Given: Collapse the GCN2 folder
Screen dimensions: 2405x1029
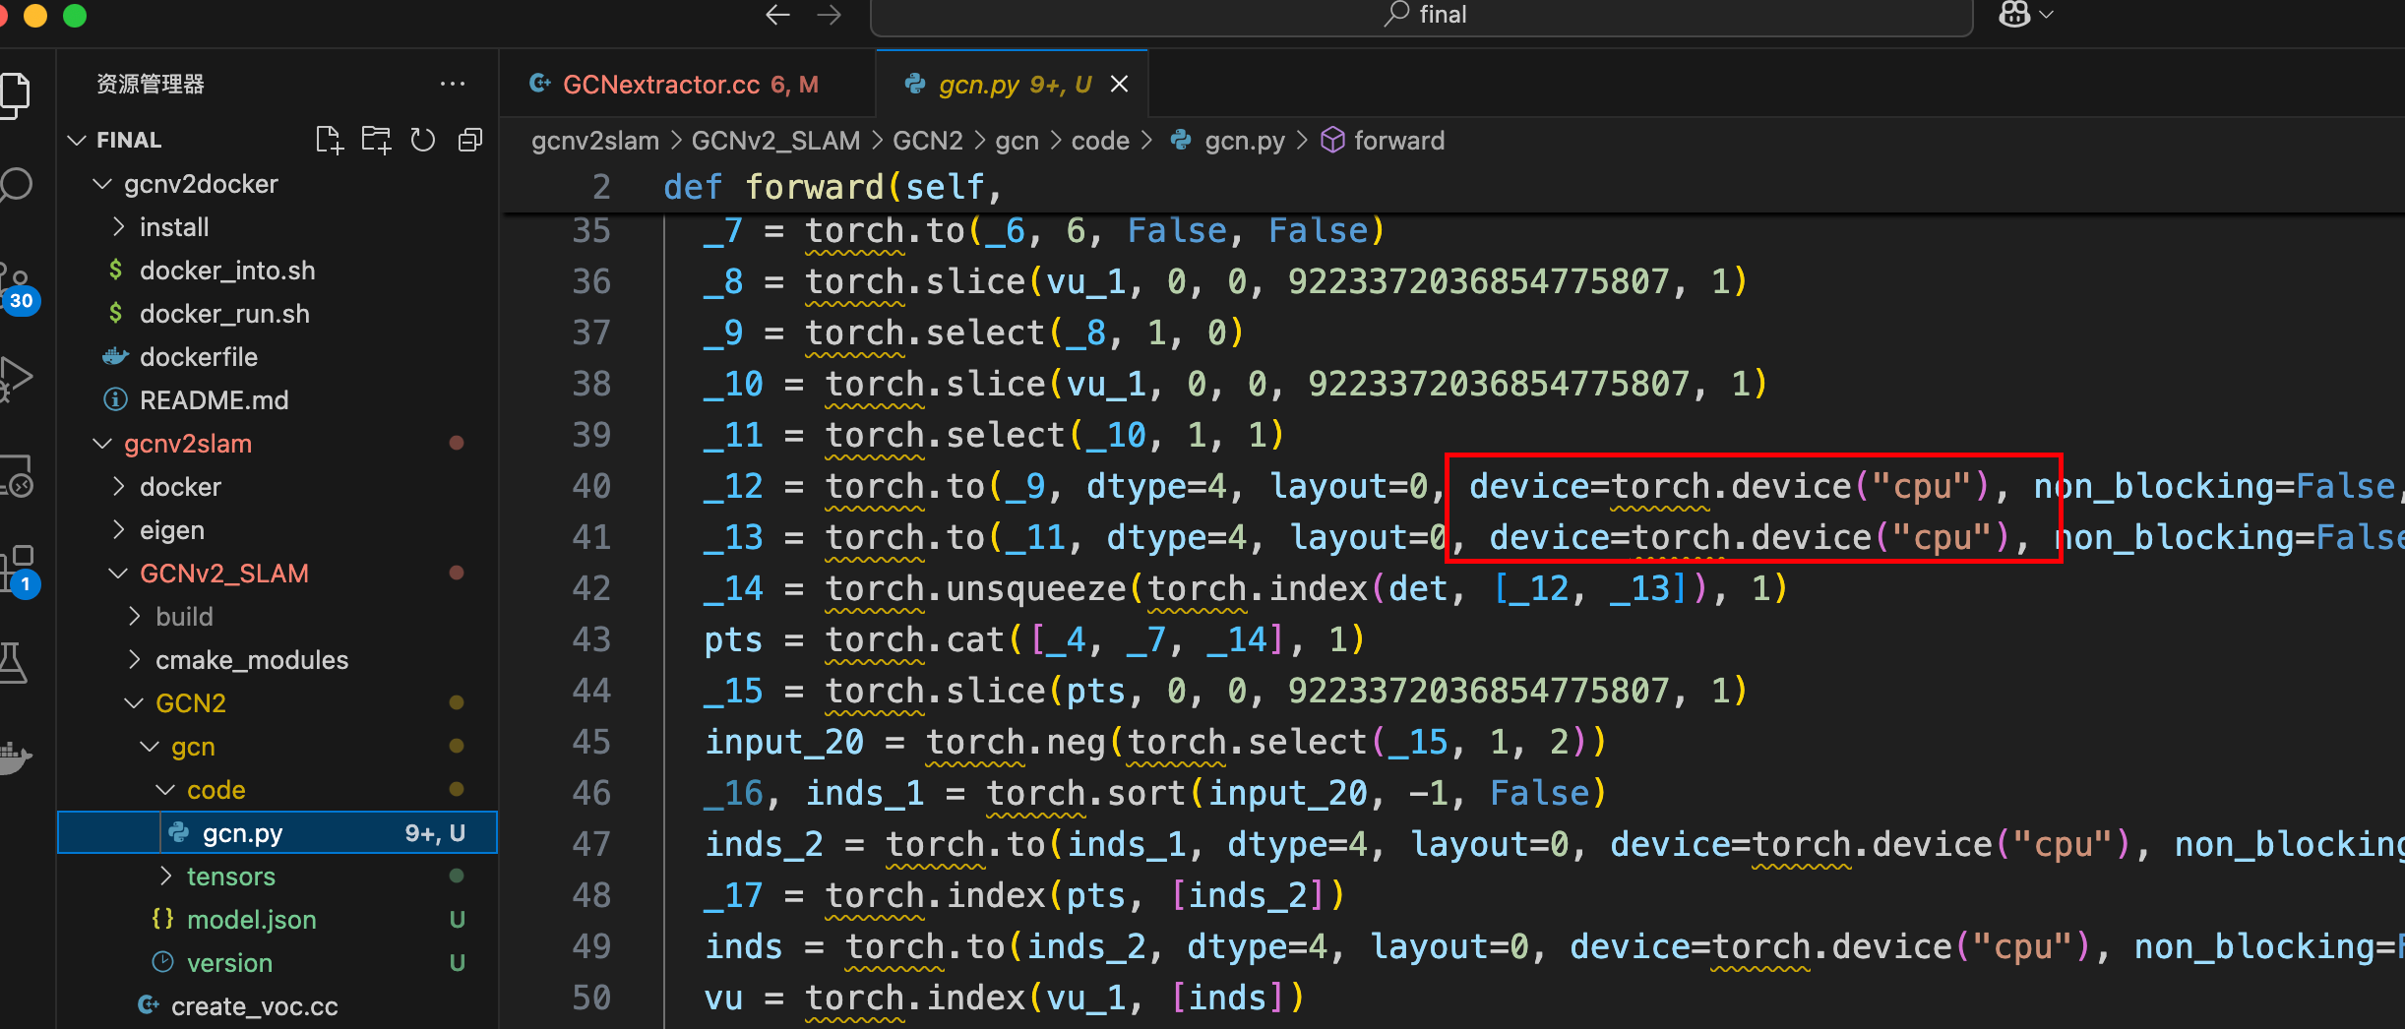Looking at the screenshot, I should [x=191, y=703].
